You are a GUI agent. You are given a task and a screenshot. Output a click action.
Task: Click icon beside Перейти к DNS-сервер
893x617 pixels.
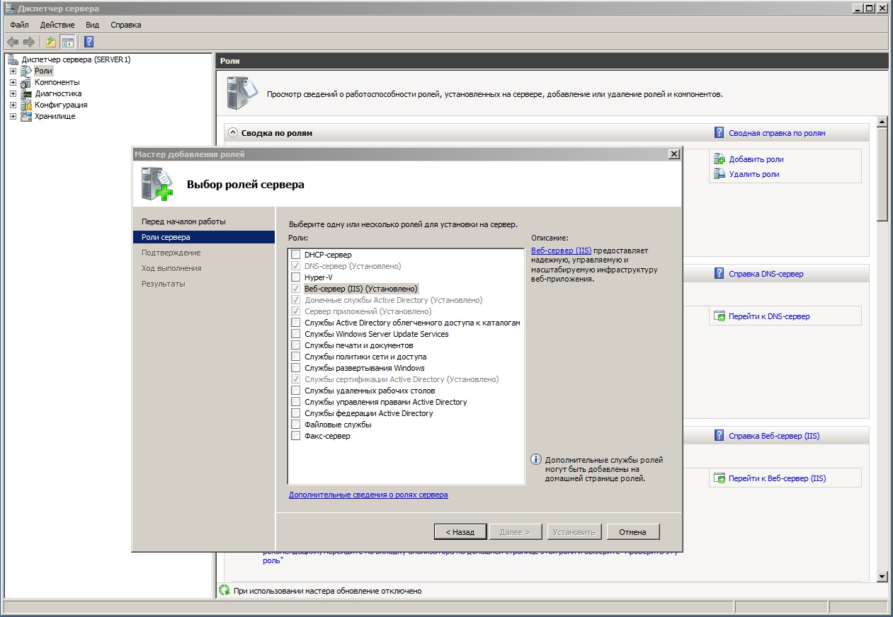click(719, 316)
